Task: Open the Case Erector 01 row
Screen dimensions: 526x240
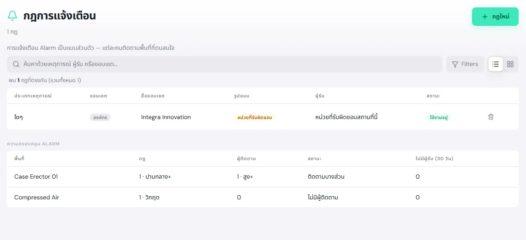Action: (x=263, y=177)
